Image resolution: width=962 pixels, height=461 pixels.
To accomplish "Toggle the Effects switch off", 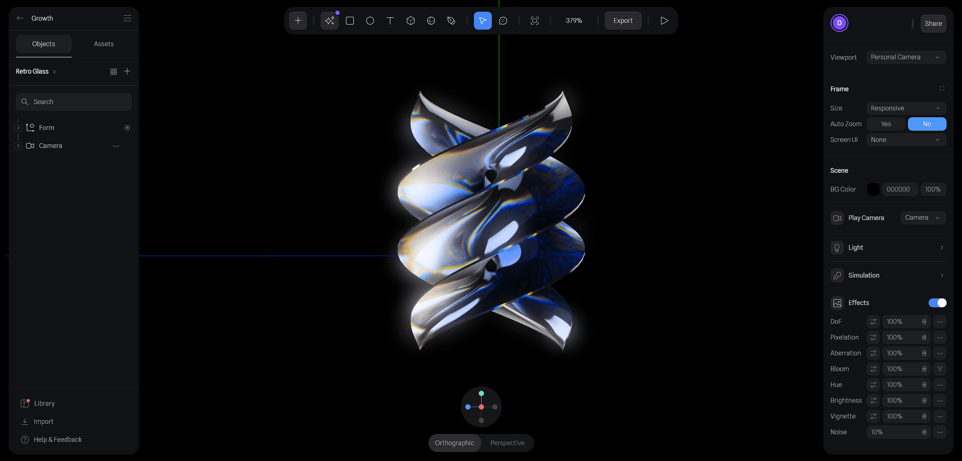I will click(x=937, y=303).
